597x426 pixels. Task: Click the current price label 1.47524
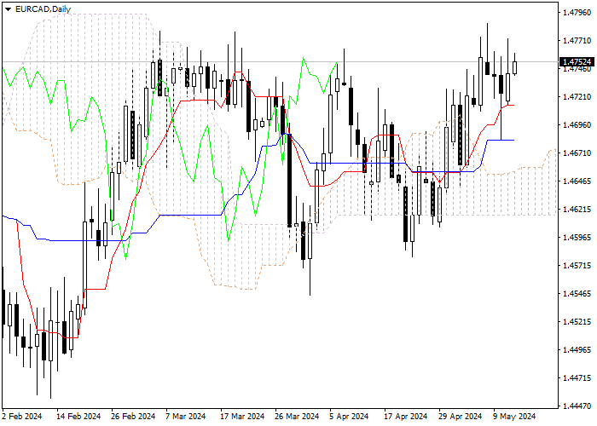pos(577,61)
